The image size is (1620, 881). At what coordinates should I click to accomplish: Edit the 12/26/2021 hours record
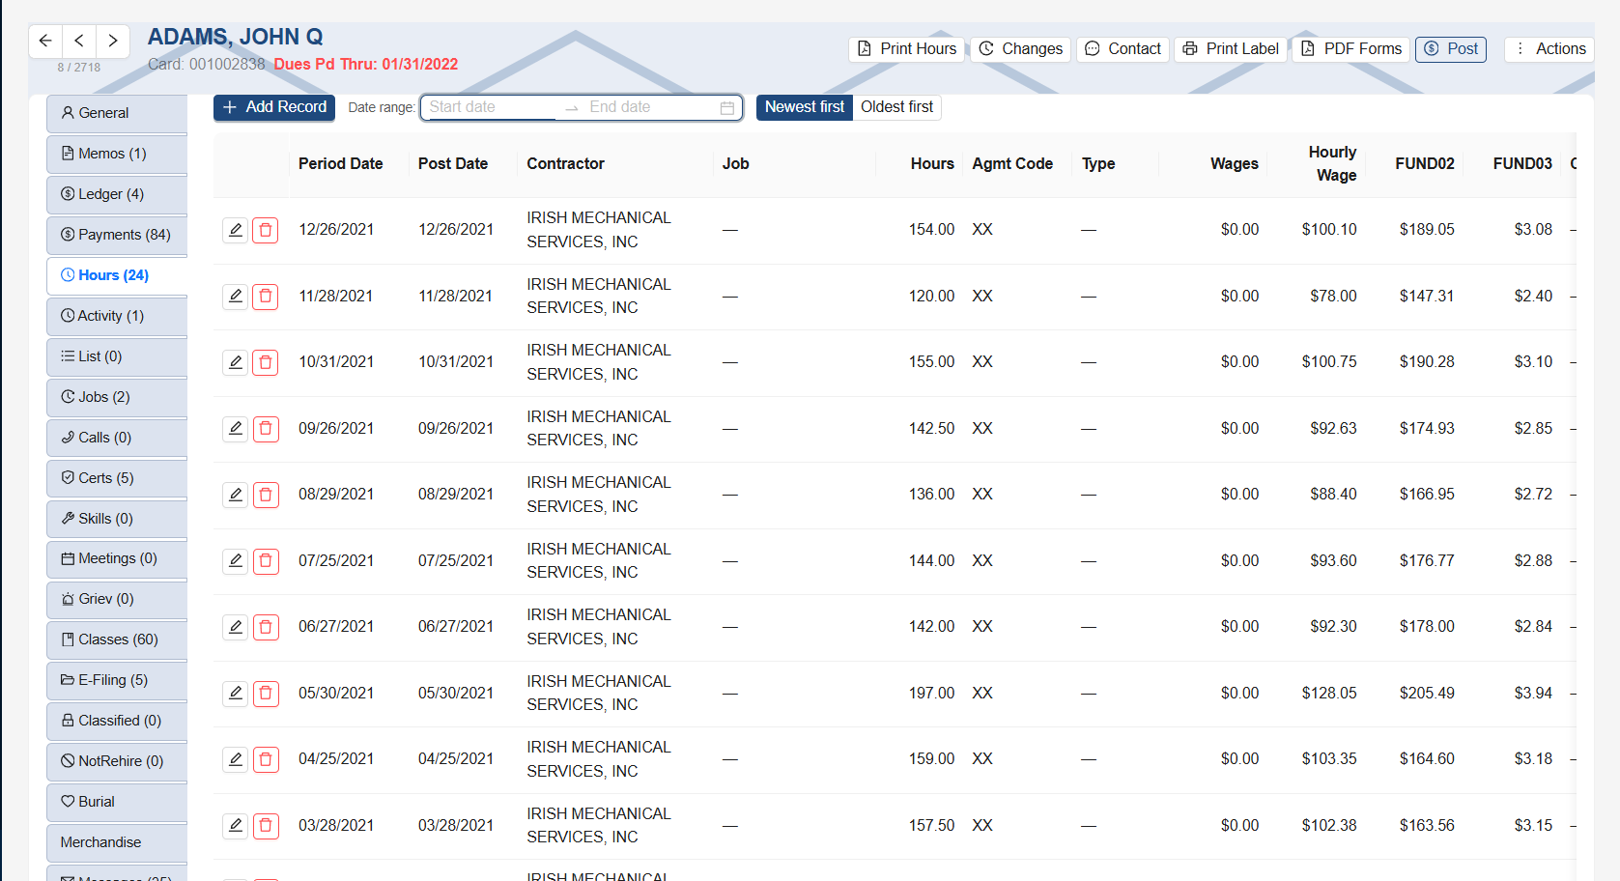pos(236,230)
